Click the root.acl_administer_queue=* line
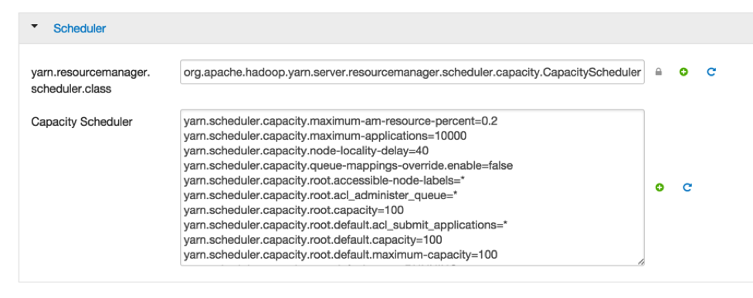 [x=320, y=195]
